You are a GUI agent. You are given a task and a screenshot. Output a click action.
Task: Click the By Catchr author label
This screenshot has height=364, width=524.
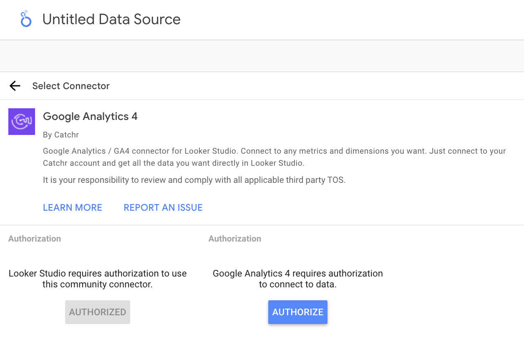click(x=60, y=135)
